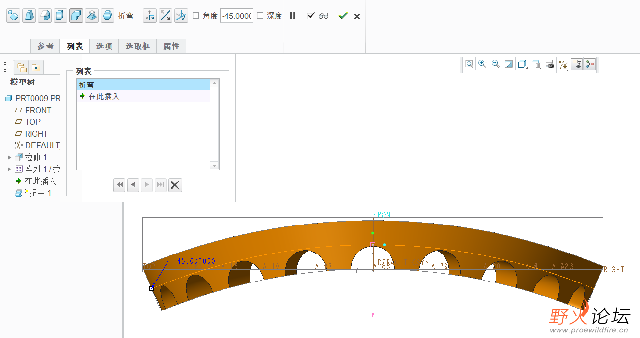The image size is (640, 338).
Task: Accept the feature with green checkmark
Action: click(x=343, y=16)
